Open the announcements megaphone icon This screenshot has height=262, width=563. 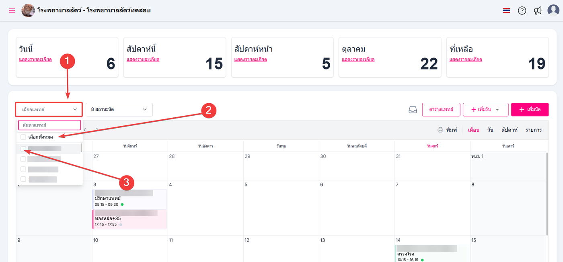click(538, 10)
